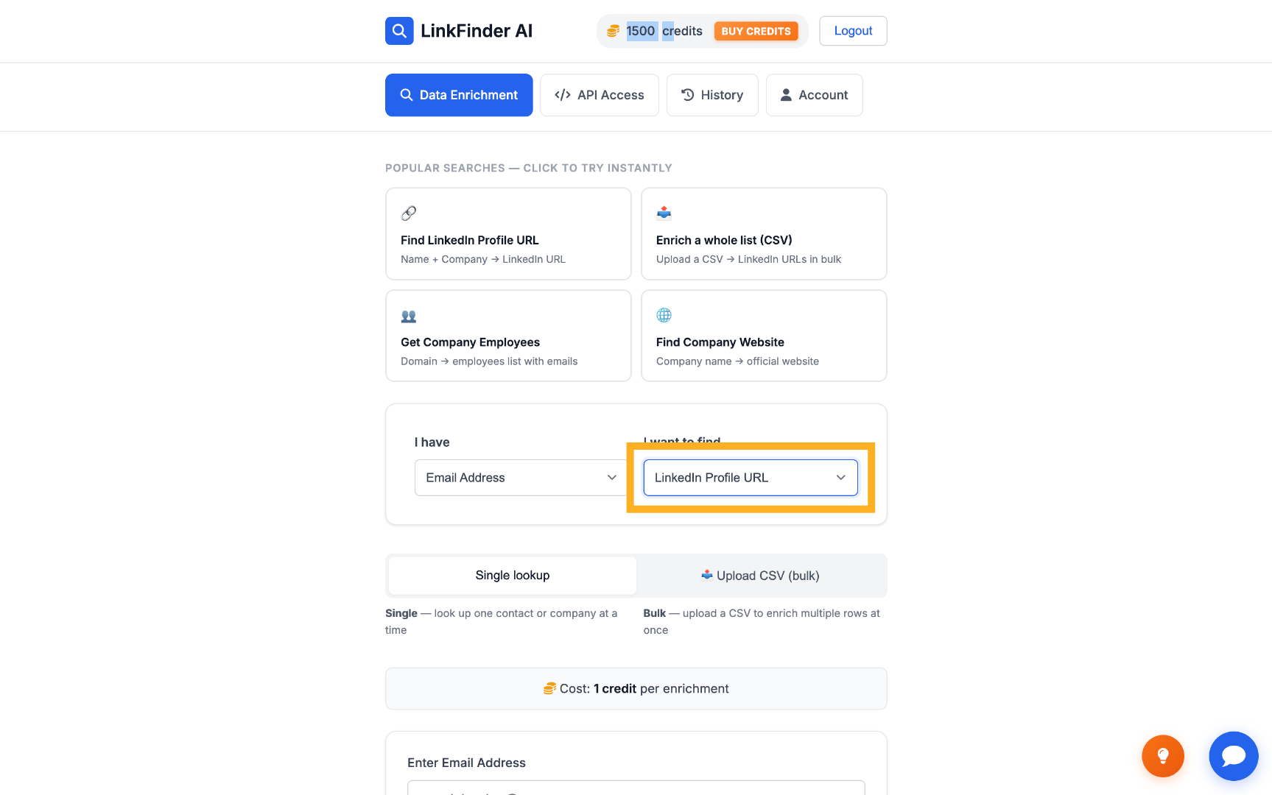Click the Enter Email Address field

point(636,788)
